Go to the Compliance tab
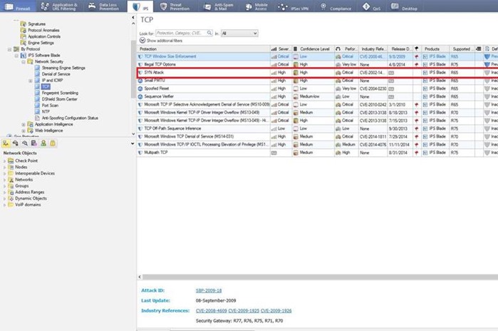498x331 pixels. (x=336, y=6)
